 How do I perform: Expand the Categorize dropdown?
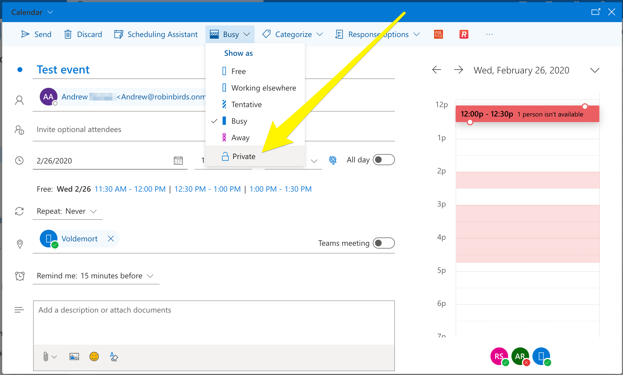293,34
